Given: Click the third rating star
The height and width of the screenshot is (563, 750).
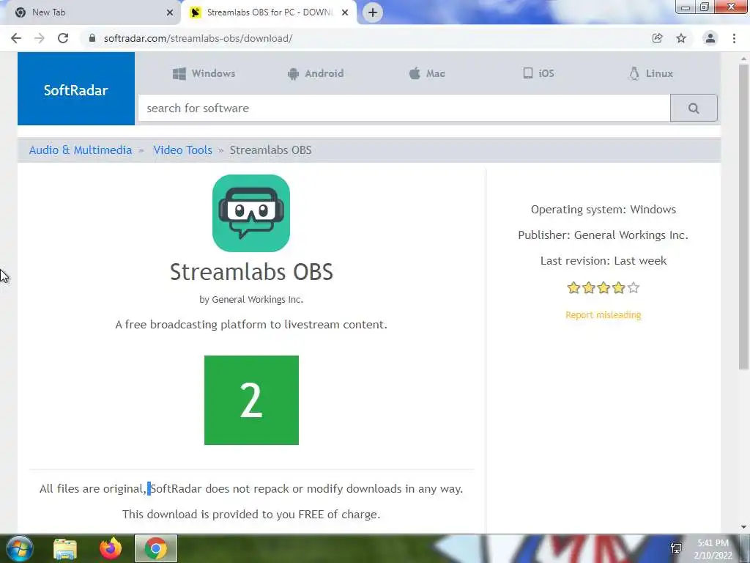Looking at the screenshot, I should point(604,287).
